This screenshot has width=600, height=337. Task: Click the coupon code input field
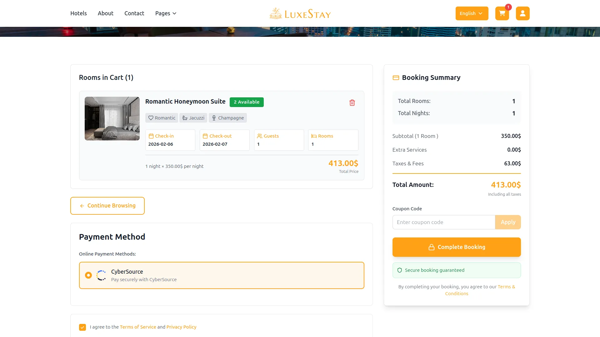443,222
